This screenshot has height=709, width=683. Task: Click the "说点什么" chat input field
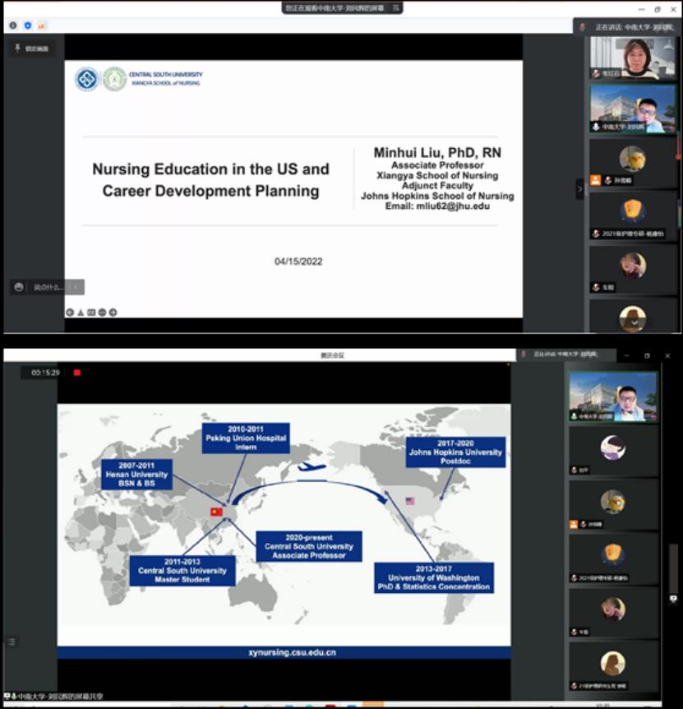click(47, 287)
